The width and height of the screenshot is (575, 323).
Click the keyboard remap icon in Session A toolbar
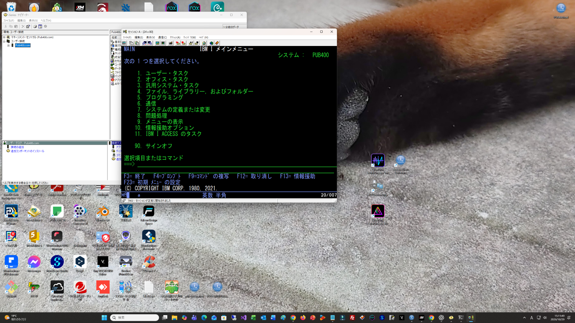coord(170,43)
